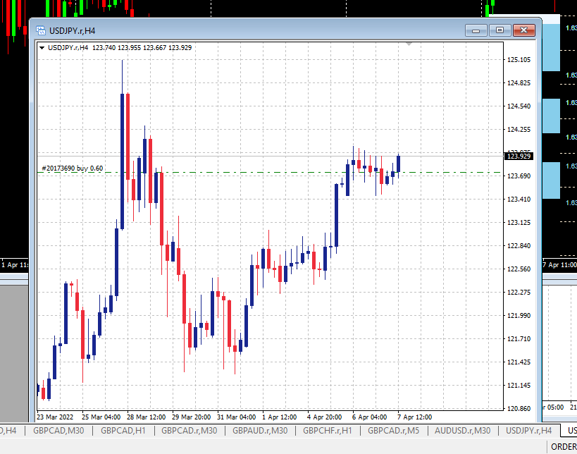Click the current price label 123.929
Viewport: 577px width, 454px height.
coord(519,156)
